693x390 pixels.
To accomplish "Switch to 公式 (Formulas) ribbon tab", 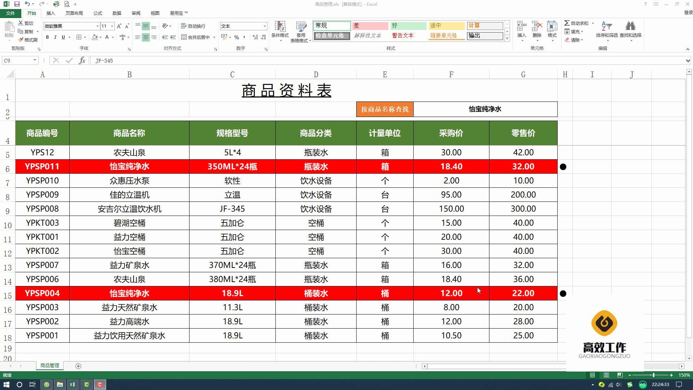I will point(98,13).
